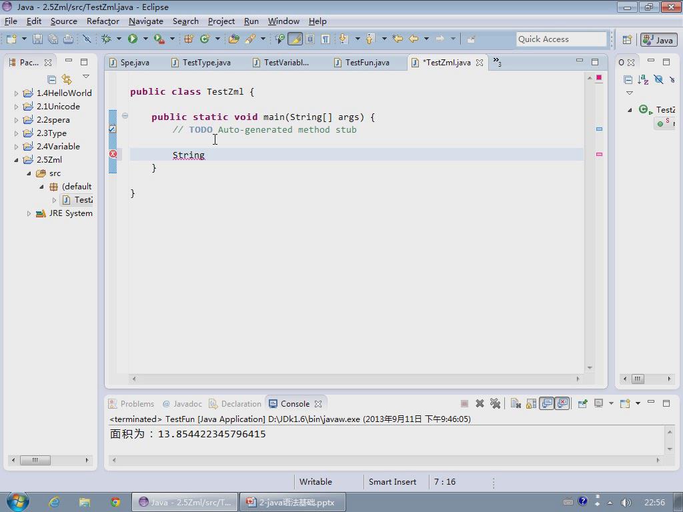
Task: Go back with the yellow left arrow
Action: pyautogui.click(x=414, y=39)
